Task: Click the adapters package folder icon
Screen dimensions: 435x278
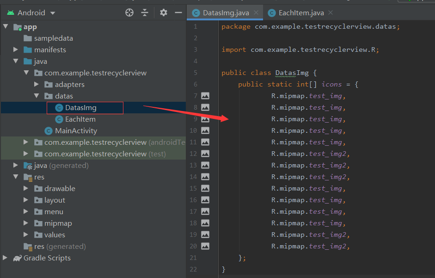Action: (x=48, y=85)
